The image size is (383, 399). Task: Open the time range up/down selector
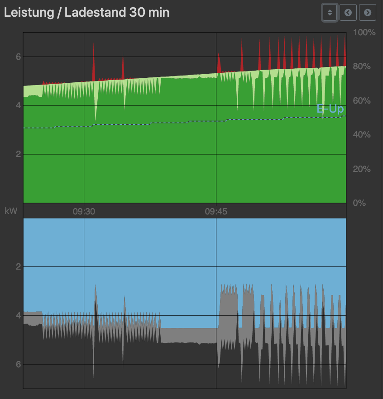(330, 13)
